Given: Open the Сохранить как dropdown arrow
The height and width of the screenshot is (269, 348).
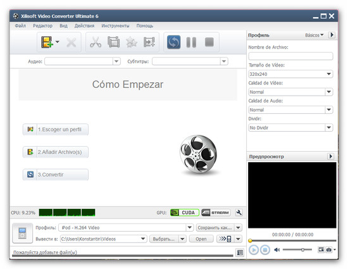Looking at the screenshot, I should coord(238,227).
